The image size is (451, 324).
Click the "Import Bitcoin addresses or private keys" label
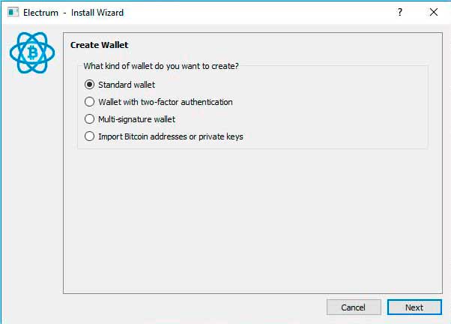tap(171, 136)
